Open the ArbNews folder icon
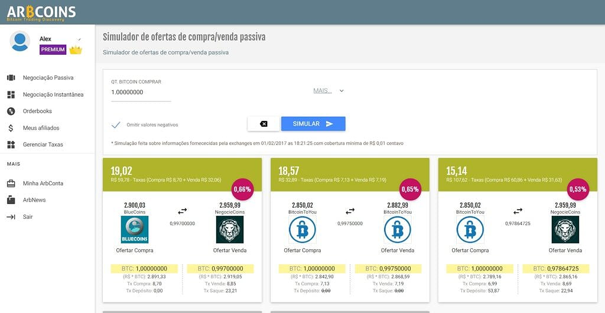The image size is (605, 313). 11,200
